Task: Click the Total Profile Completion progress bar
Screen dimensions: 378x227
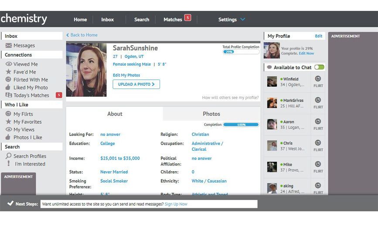Action: coord(241,51)
